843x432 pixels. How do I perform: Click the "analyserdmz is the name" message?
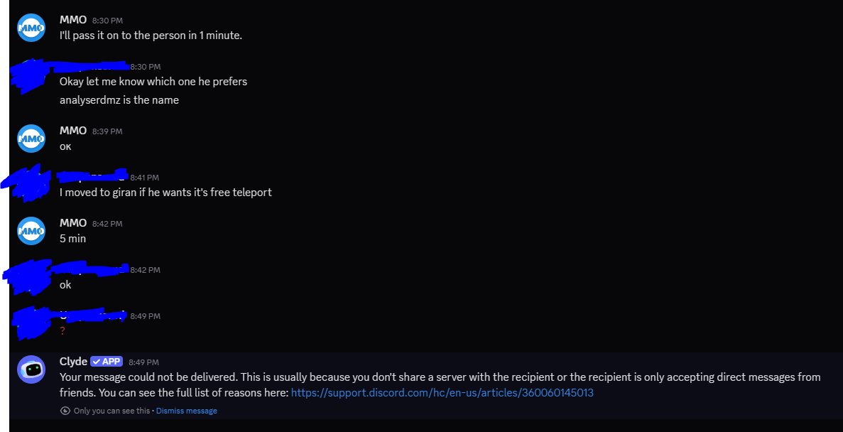pyautogui.click(x=119, y=100)
